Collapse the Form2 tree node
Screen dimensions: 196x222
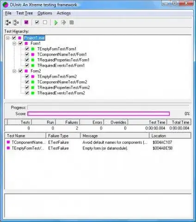(x=14, y=71)
